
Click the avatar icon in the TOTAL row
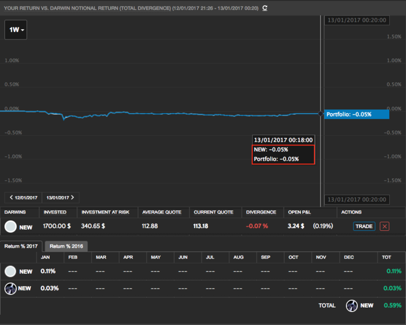tap(352, 306)
